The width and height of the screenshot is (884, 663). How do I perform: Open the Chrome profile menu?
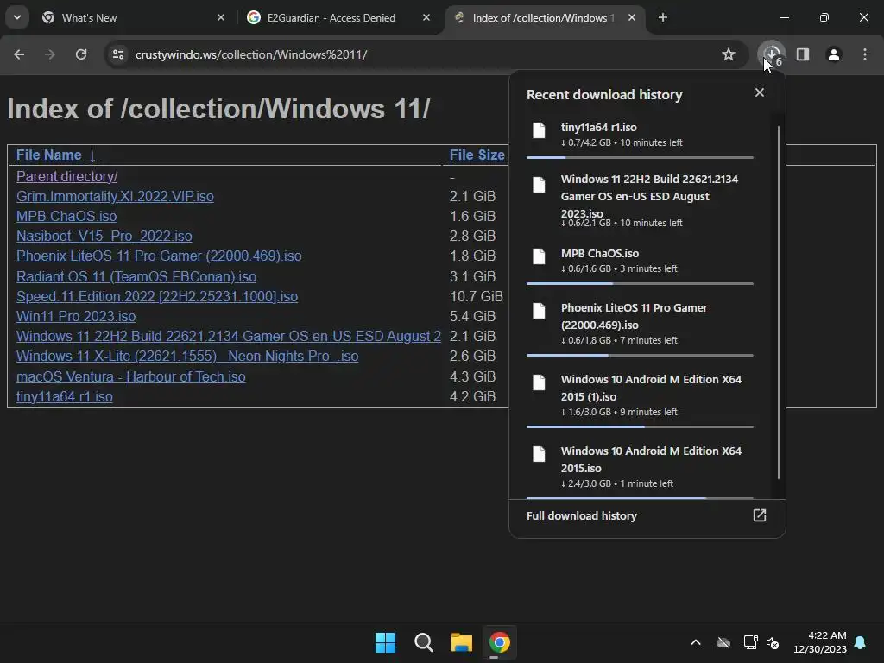[x=834, y=54]
